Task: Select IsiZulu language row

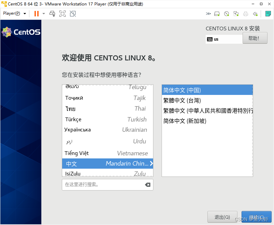Action: point(108,173)
